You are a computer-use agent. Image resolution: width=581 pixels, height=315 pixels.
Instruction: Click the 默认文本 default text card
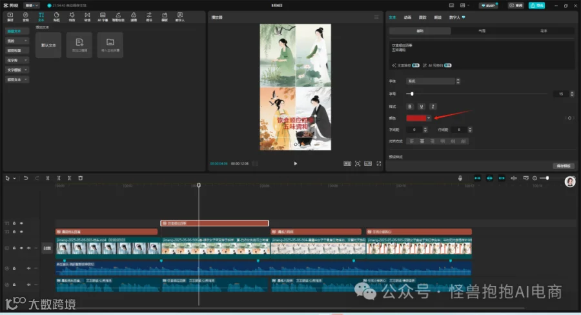pyautogui.click(x=48, y=45)
